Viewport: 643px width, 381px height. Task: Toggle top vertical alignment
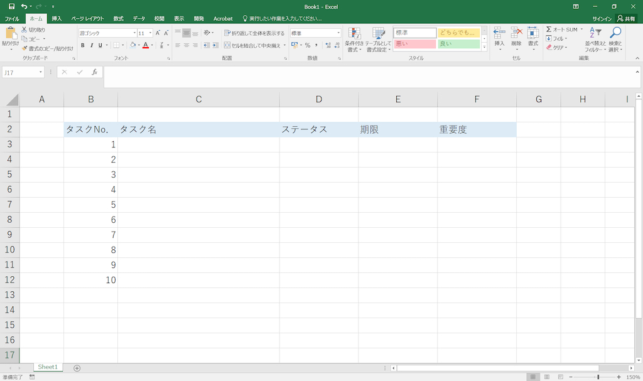click(178, 33)
